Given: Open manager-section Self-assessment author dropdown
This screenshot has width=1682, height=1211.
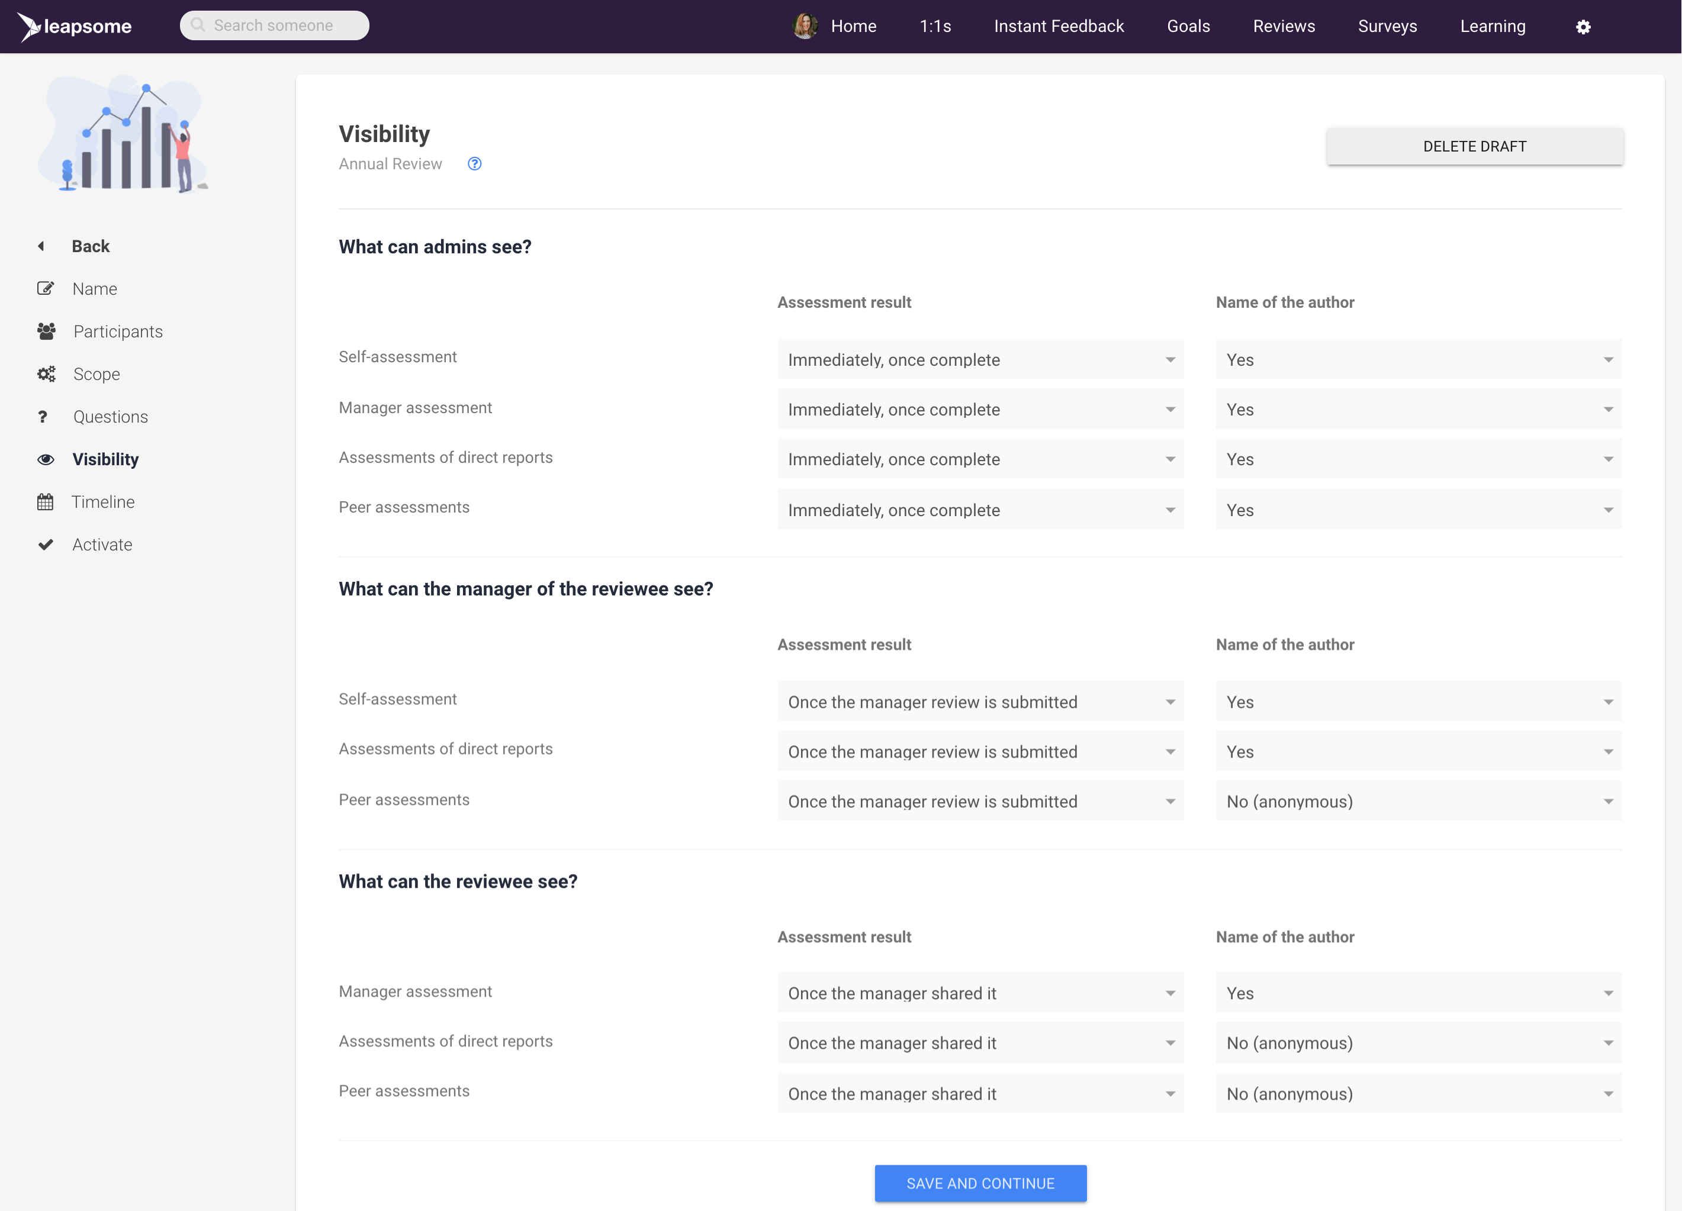Looking at the screenshot, I should pyautogui.click(x=1419, y=701).
